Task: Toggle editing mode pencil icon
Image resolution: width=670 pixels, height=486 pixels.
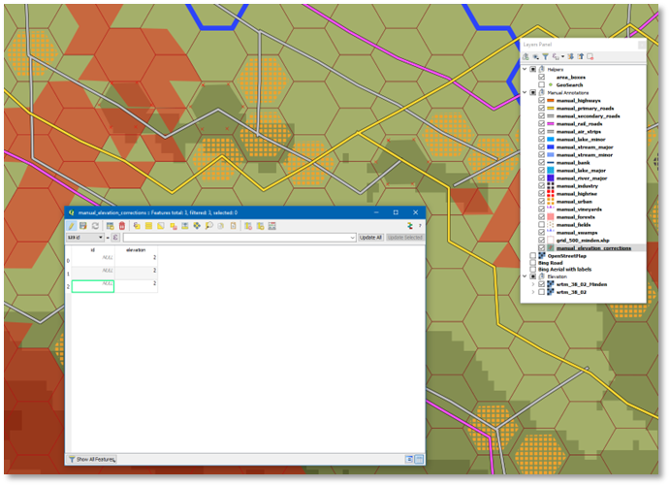Action: [x=71, y=225]
